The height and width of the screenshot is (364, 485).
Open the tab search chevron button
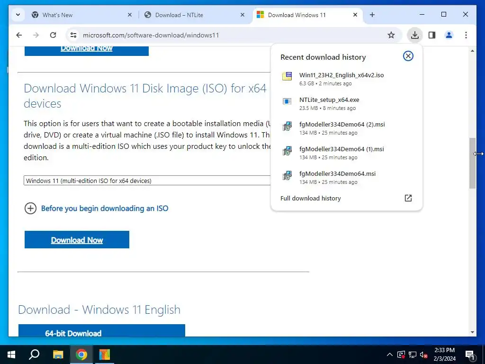[x=18, y=15]
